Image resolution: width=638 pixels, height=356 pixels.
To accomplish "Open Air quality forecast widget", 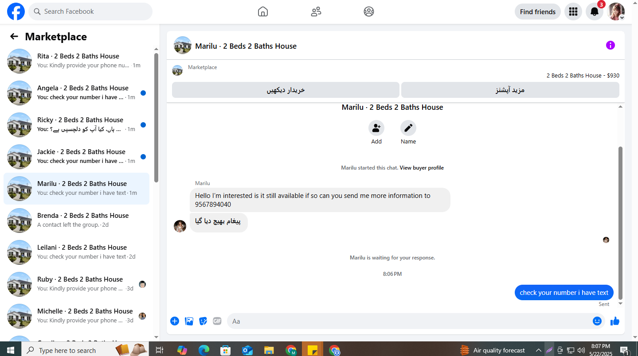I will [x=492, y=350].
